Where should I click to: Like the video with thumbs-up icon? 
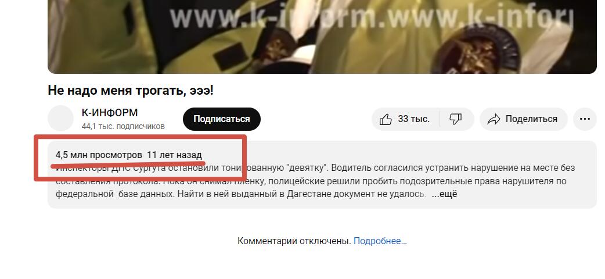[386, 119]
